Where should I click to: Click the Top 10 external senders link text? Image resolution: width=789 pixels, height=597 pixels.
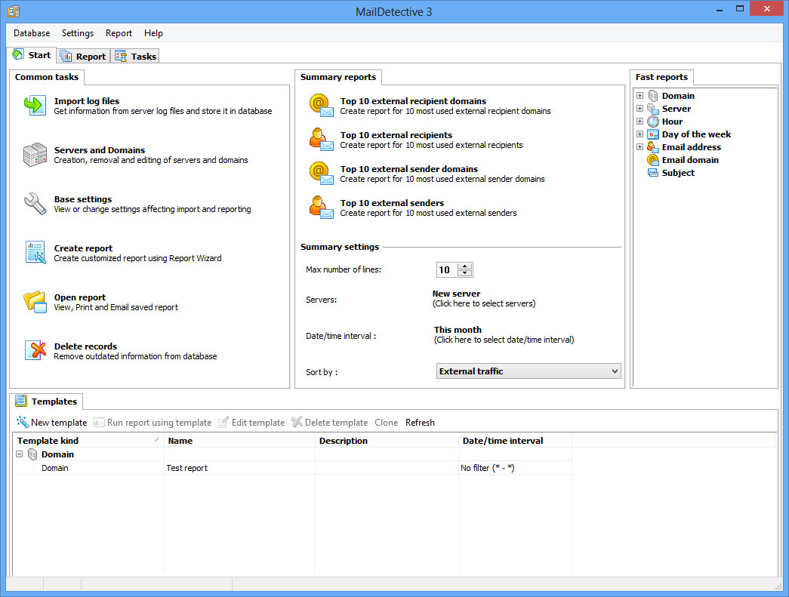tap(392, 203)
